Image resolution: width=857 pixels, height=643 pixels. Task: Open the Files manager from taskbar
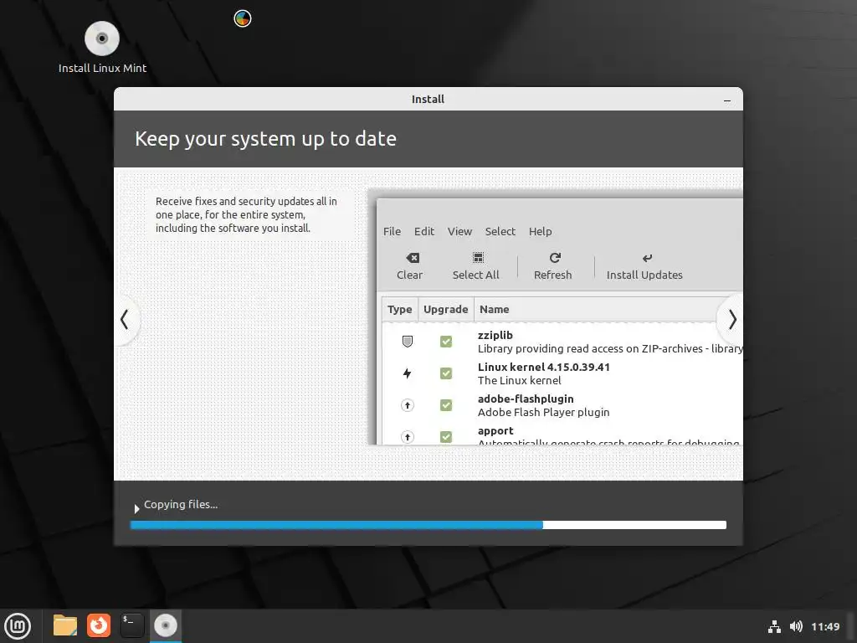coord(65,625)
